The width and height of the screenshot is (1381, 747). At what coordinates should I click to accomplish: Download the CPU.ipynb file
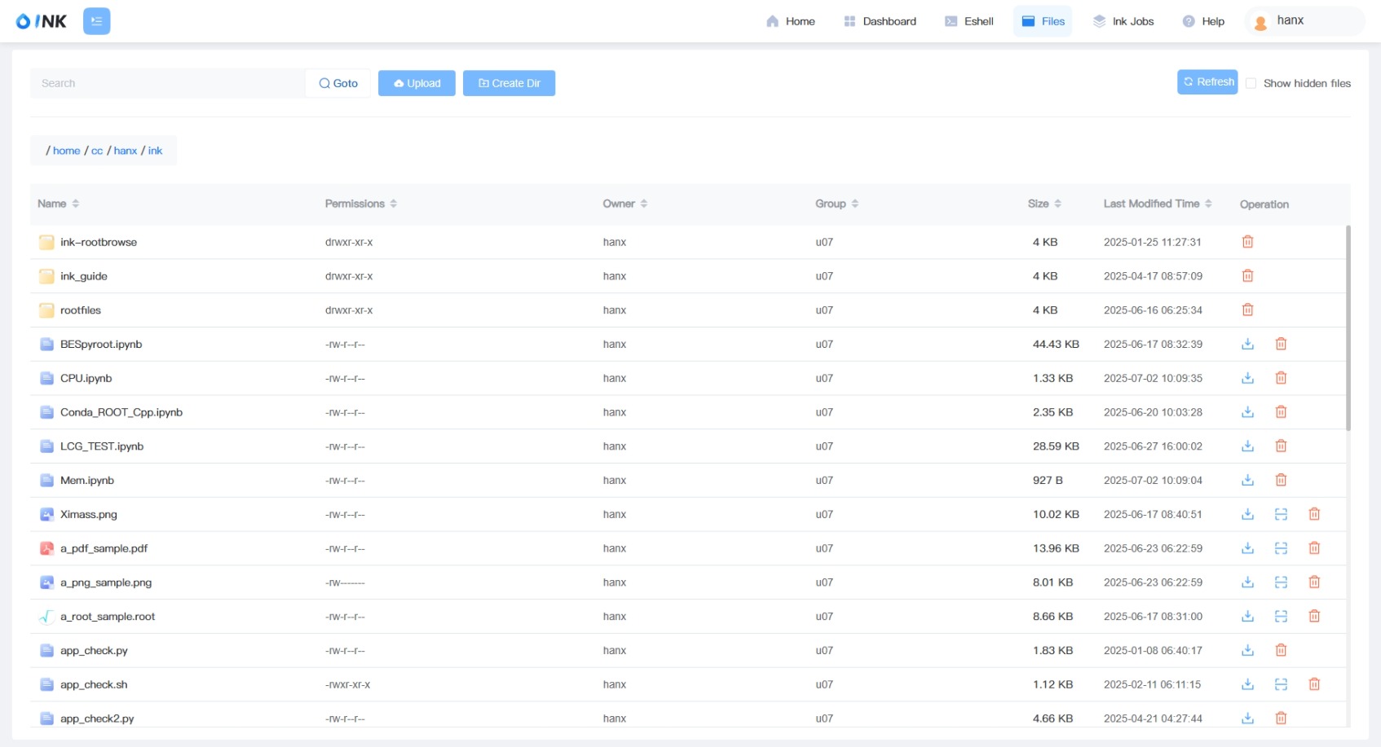point(1247,378)
